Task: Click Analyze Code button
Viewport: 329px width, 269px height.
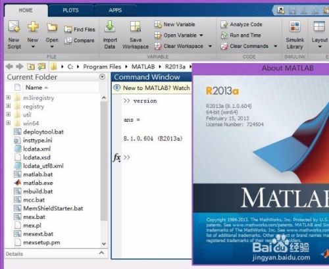Action: [241, 24]
